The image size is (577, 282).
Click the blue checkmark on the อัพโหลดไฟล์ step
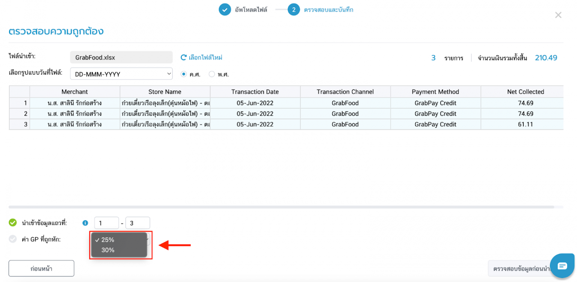coord(225,9)
